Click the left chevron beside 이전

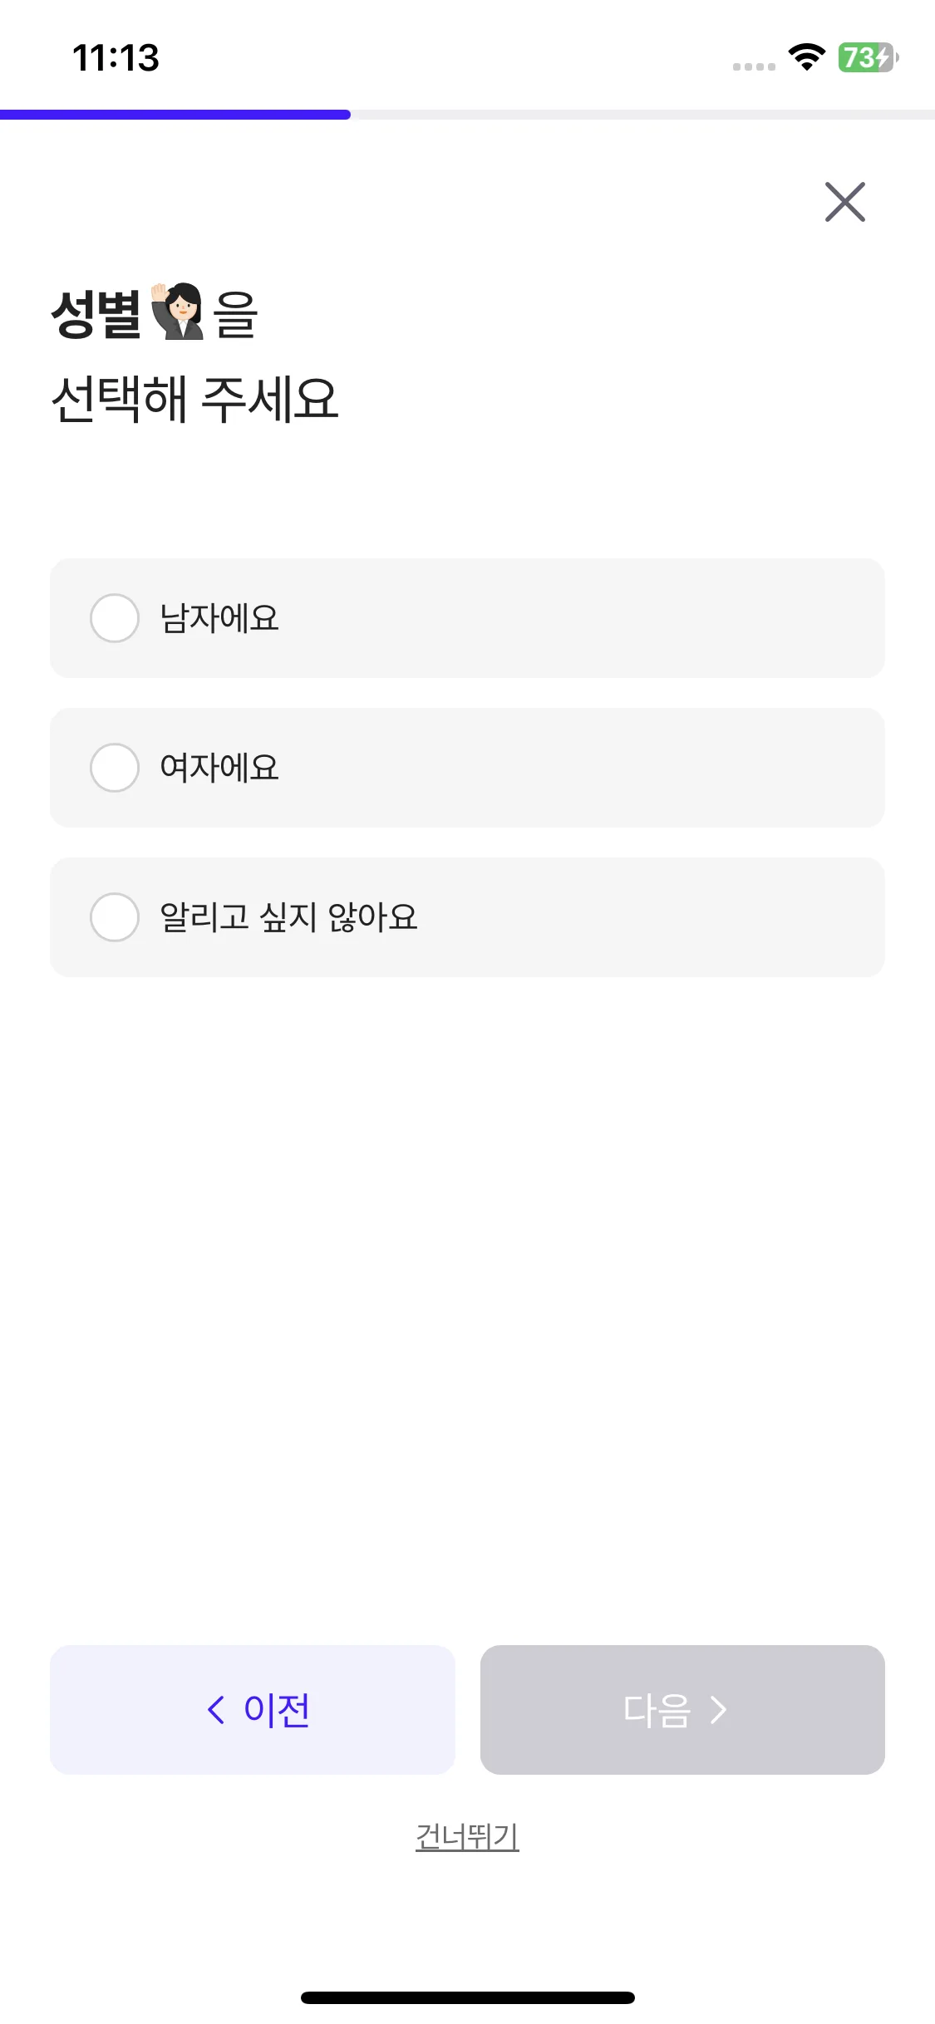[216, 1710]
